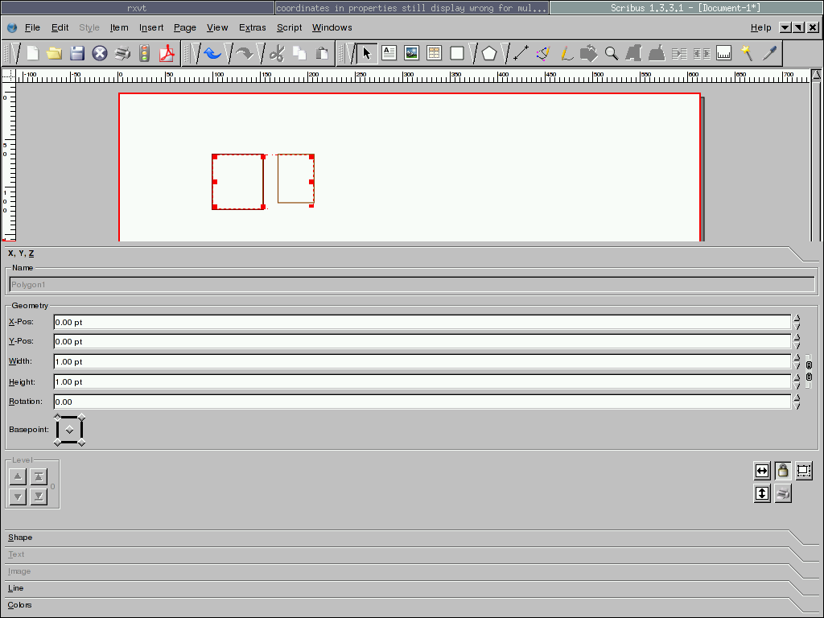Toggle the flip vertical button
The width and height of the screenshot is (824, 618).
click(761, 493)
